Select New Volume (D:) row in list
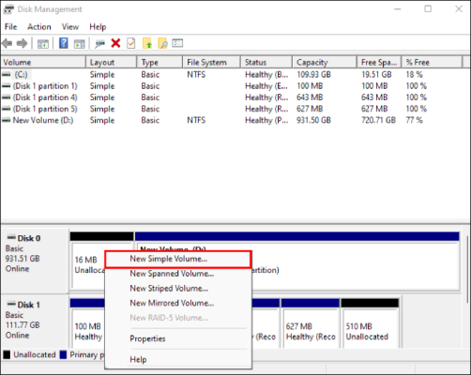Screen dimensions: 471x375 [x=43, y=120]
